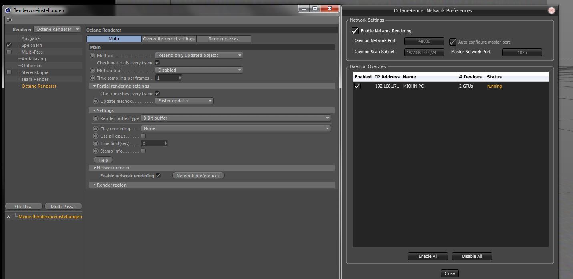Click the Cinema 4D icon in Rendervoreinstellungen title bar
This screenshot has height=279, width=573.
[x=8, y=10]
